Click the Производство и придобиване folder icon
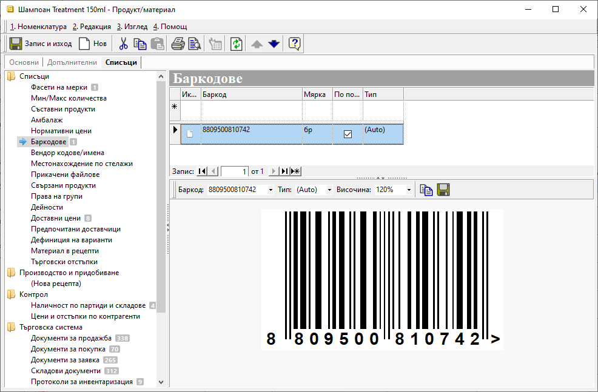598x392 pixels. pyautogui.click(x=11, y=273)
